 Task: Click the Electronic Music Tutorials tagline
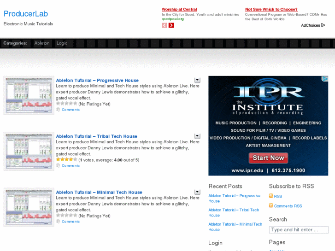coord(28,24)
